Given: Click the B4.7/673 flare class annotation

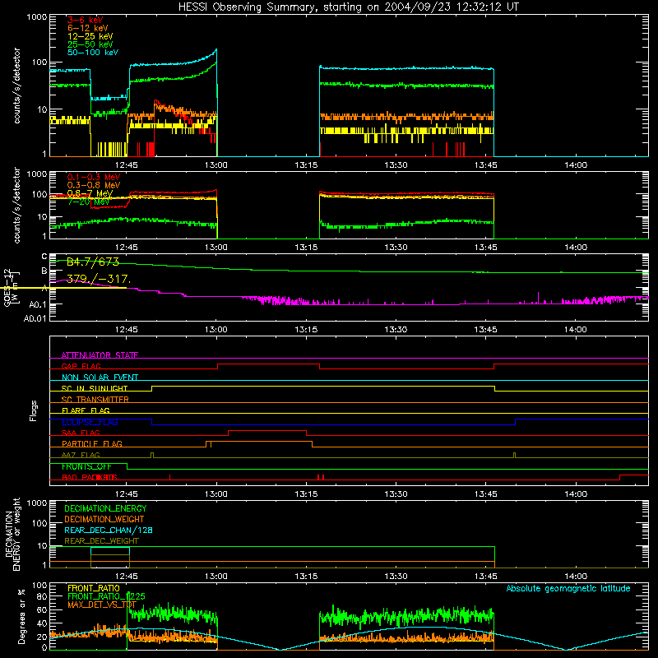Looking at the screenshot, I should (x=93, y=262).
